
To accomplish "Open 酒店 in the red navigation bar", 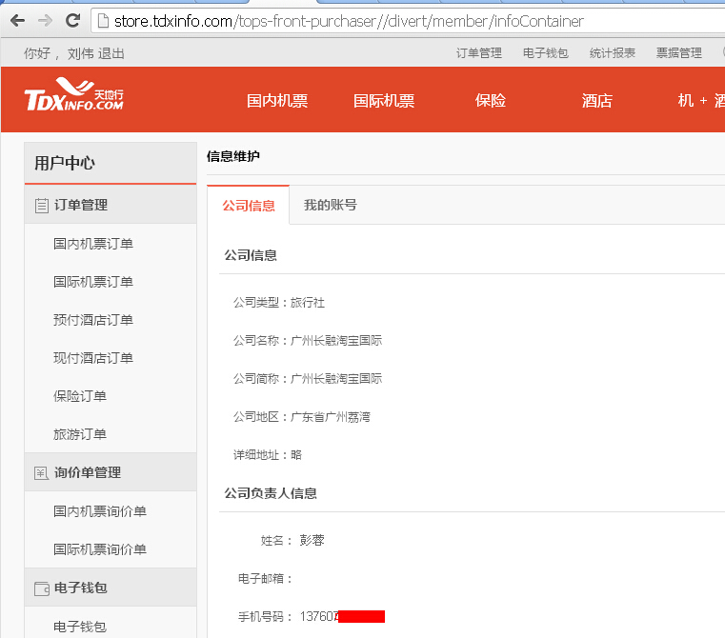I will [597, 100].
